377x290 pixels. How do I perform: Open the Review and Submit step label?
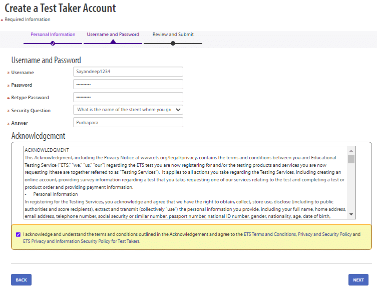(173, 35)
